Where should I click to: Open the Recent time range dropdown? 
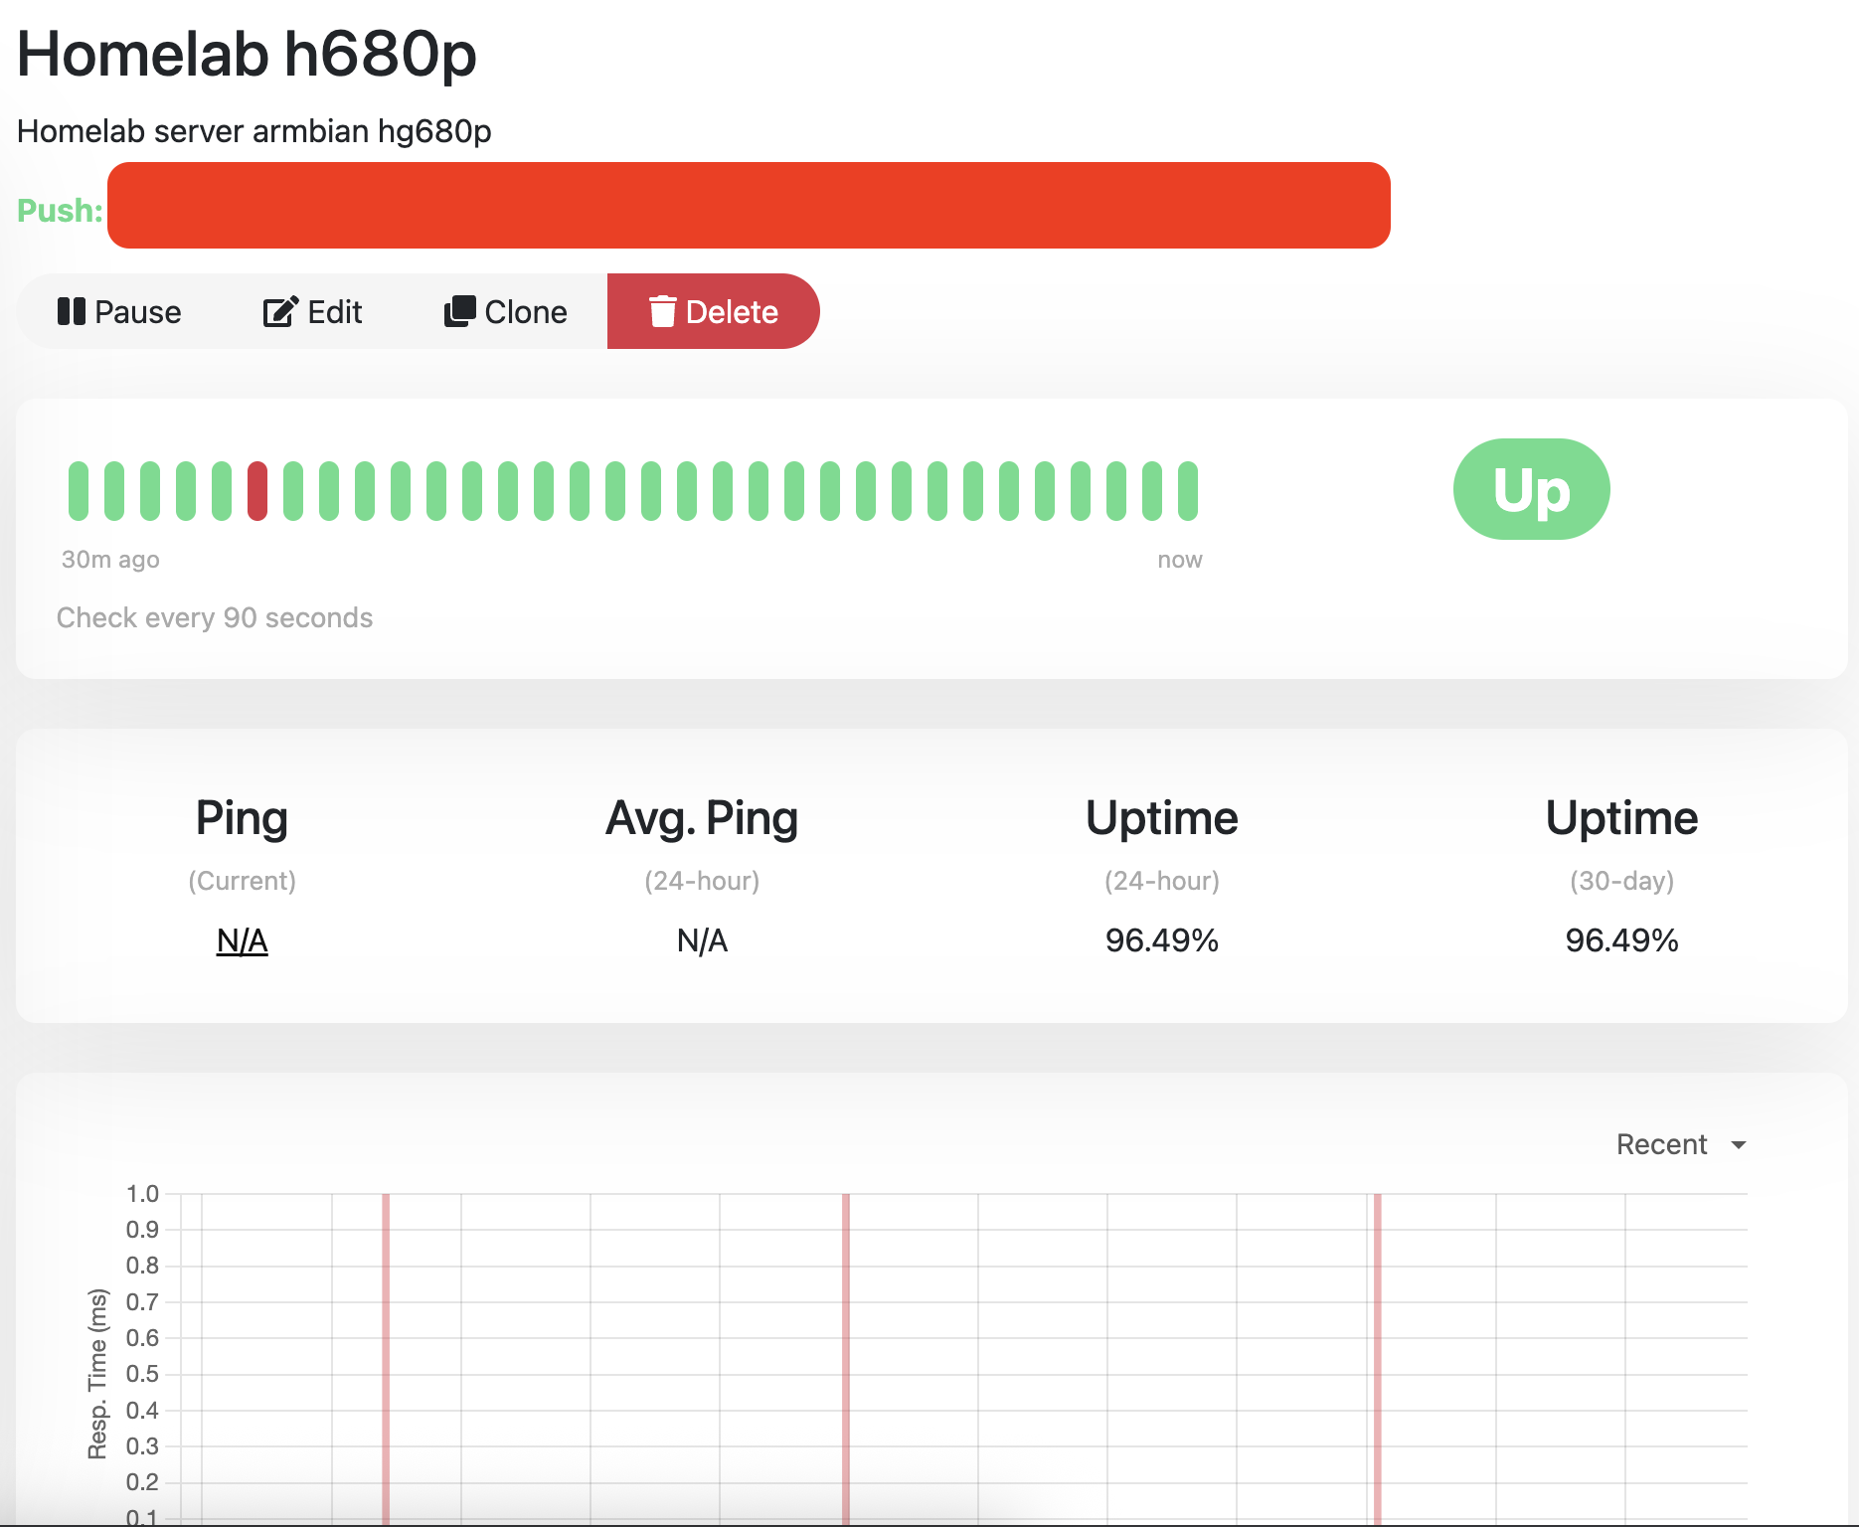1680,1144
